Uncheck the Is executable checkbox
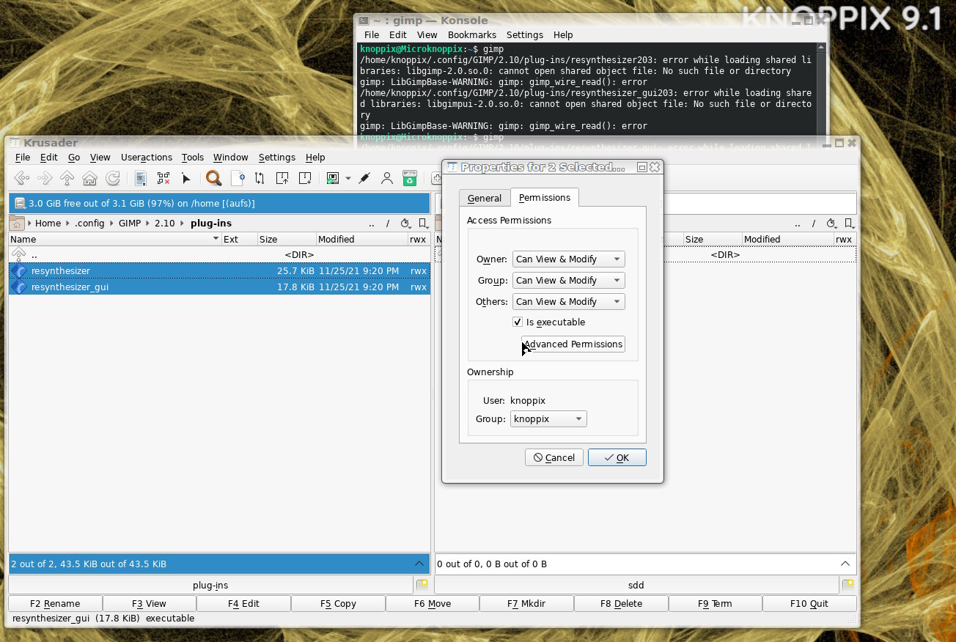The width and height of the screenshot is (956, 642). pyautogui.click(x=518, y=322)
